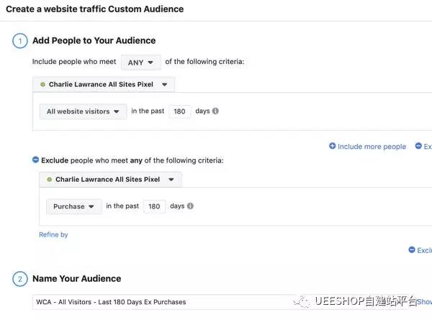Click the Show link beside audience name
The height and width of the screenshot is (320, 432).
pos(424,302)
